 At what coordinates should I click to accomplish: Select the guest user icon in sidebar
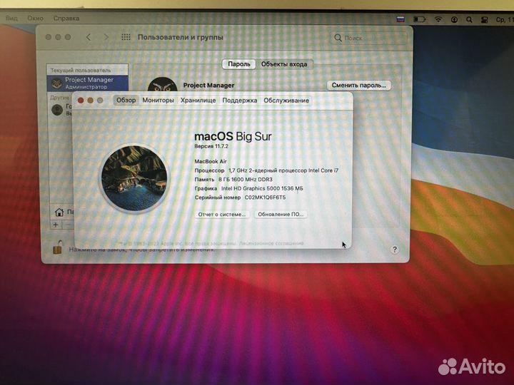(x=57, y=110)
